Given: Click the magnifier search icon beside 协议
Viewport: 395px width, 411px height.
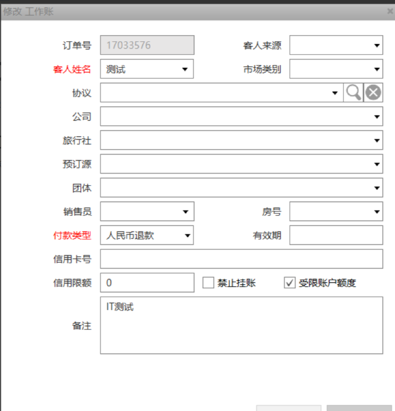Looking at the screenshot, I should 353,93.
